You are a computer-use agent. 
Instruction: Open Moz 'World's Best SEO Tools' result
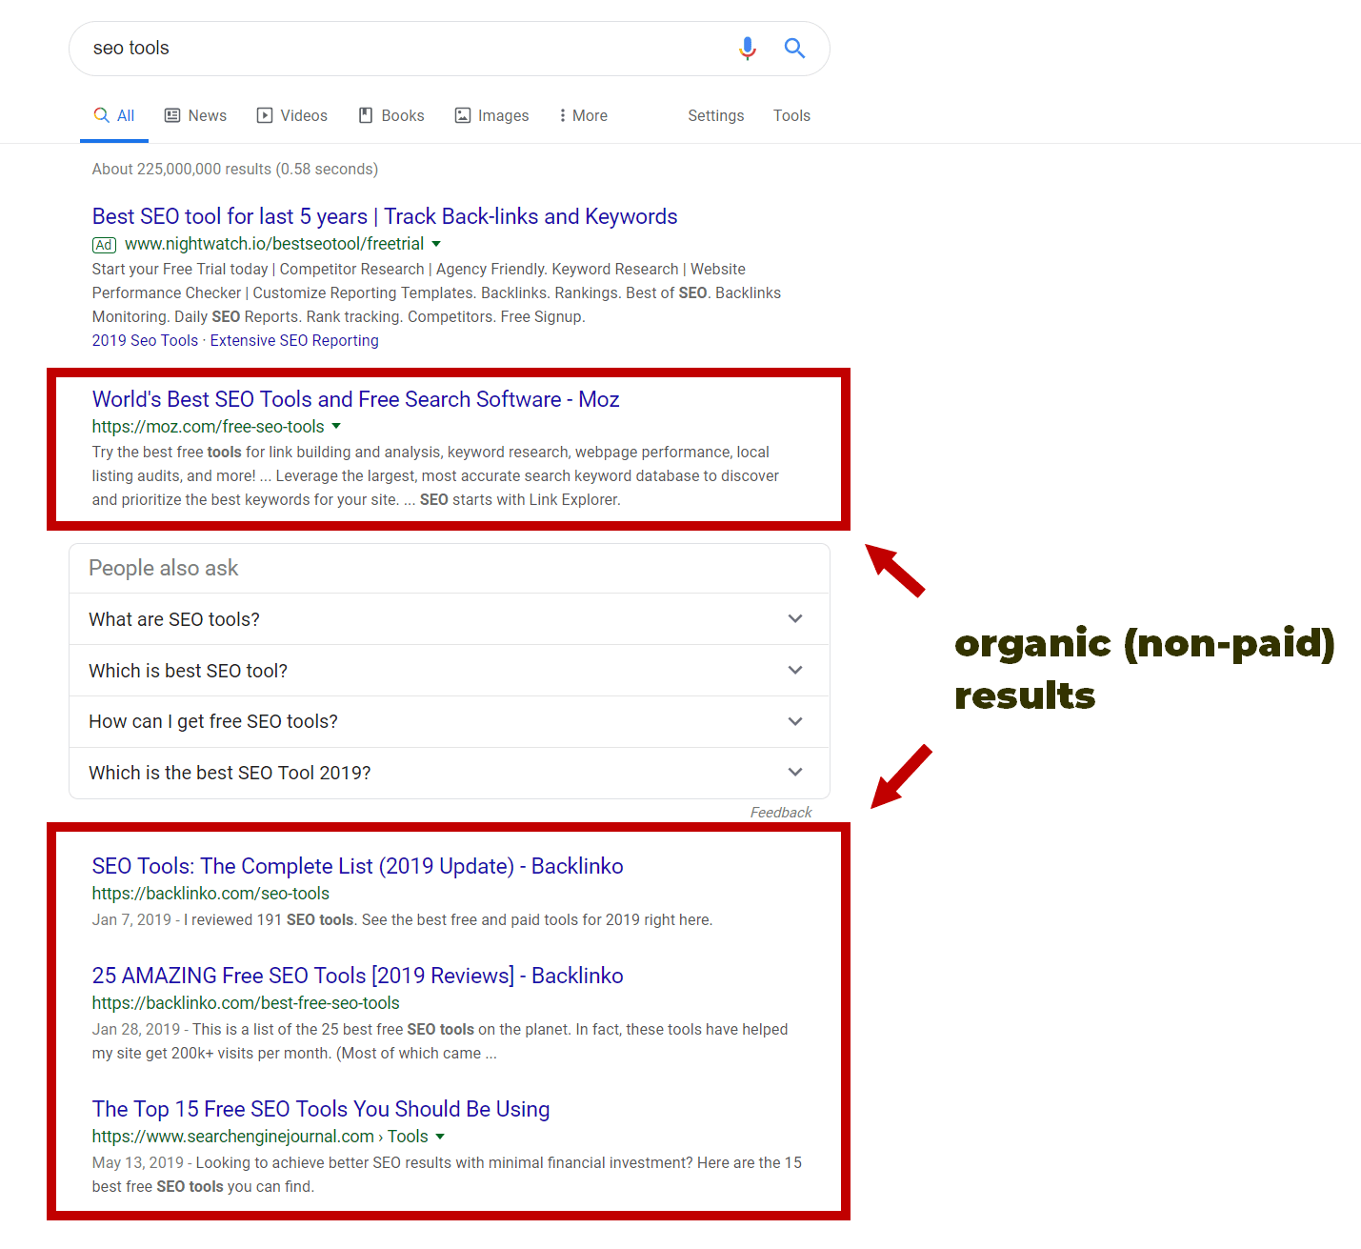click(355, 399)
